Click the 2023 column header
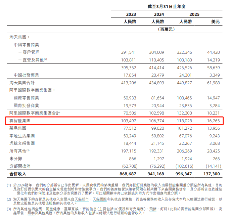Screen dimensions: 231x218 [131, 14]
